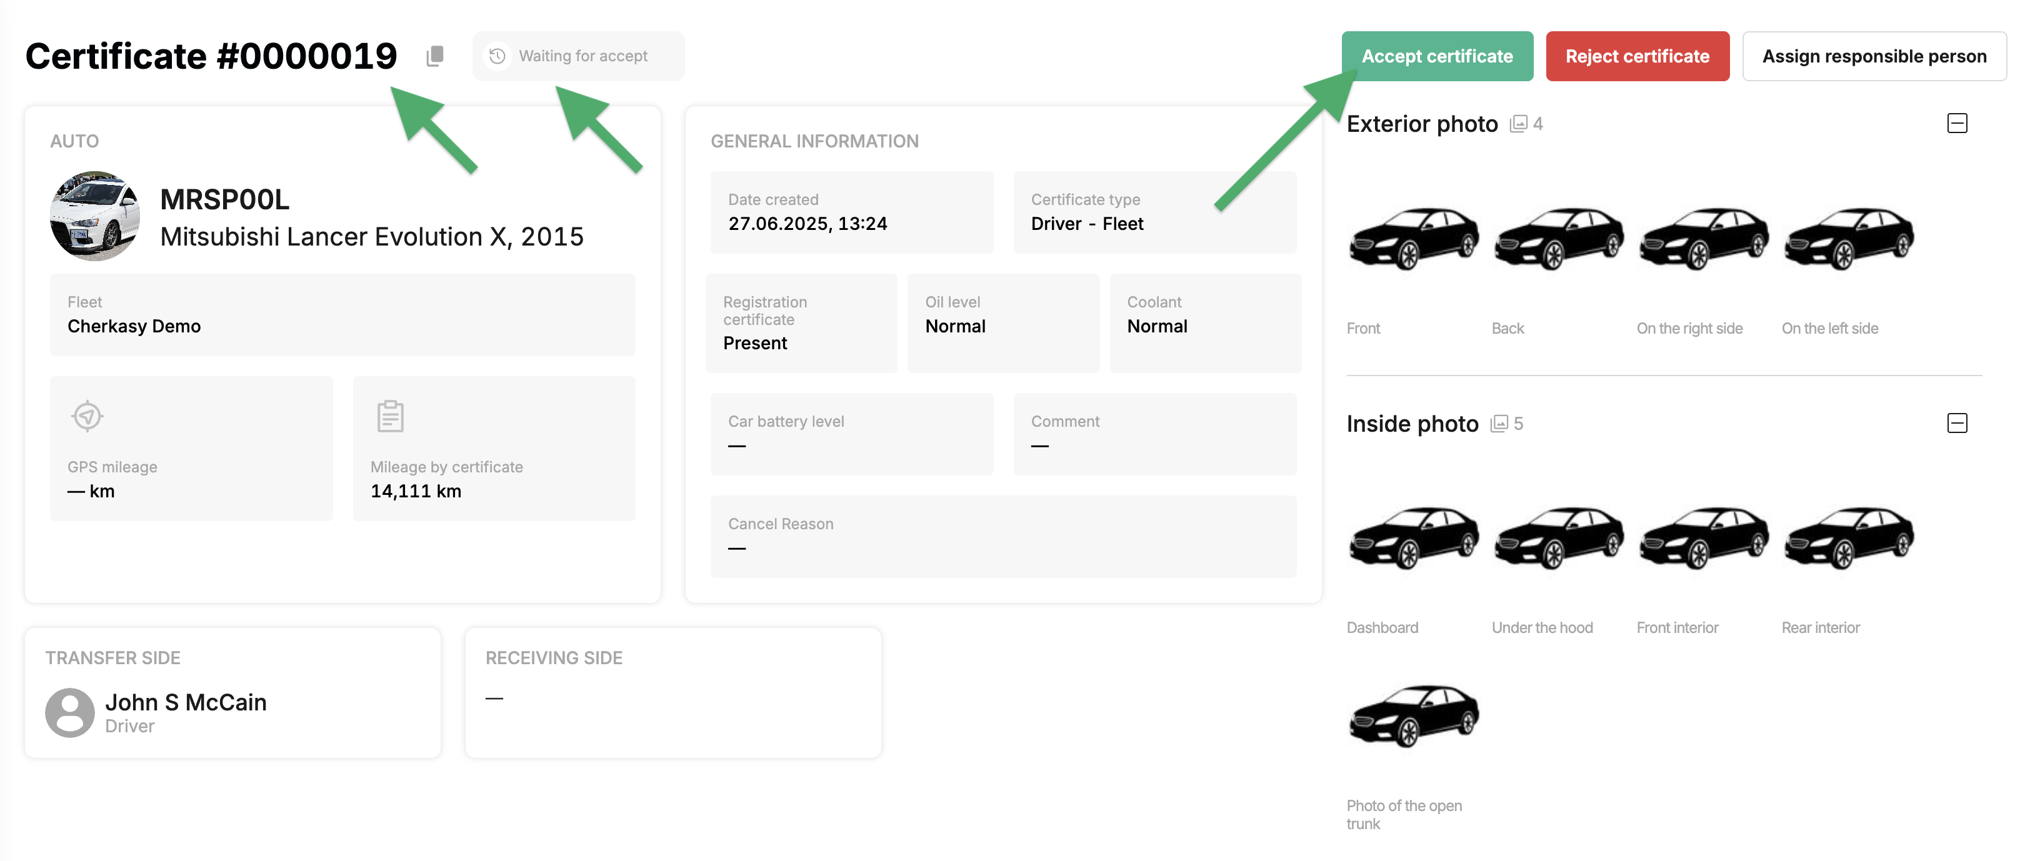Open the Under the hood photo
Screen dimensions: 2030x861
point(1559,538)
